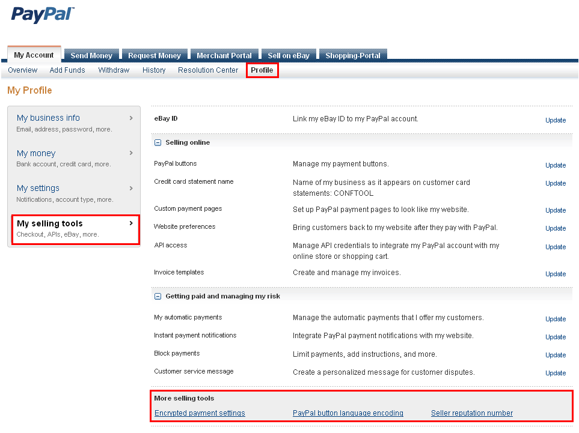Click 'Email, address, password, more.' subtitle
The width and height of the screenshot is (579, 433).
click(64, 130)
